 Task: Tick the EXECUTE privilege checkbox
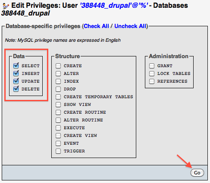tap(58, 128)
